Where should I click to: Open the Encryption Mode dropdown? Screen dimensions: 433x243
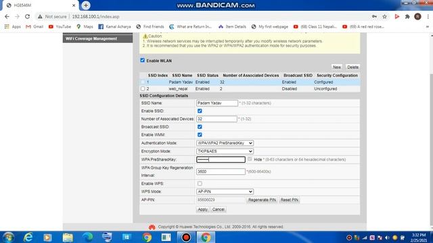click(225, 151)
